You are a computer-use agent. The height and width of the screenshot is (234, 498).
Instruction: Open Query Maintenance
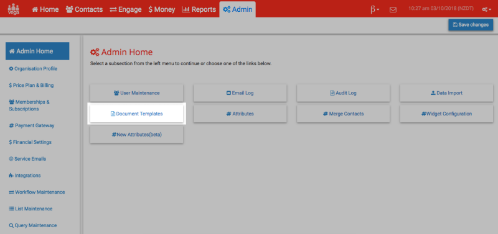click(33, 225)
